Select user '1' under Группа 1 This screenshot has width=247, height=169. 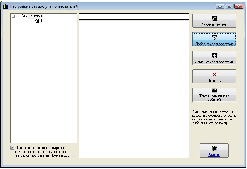[x=41, y=21]
